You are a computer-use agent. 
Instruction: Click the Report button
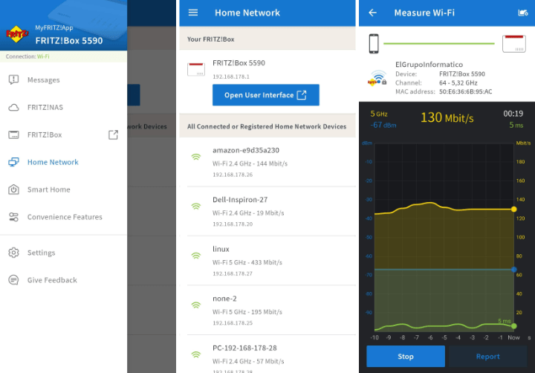(x=488, y=356)
